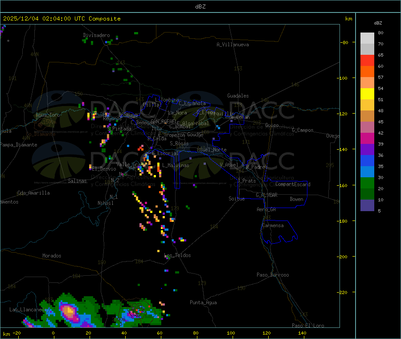This screenshot has height=339, width=401.
Task: Click the Atuel_Norte map label
Action: tap(212, 150)
